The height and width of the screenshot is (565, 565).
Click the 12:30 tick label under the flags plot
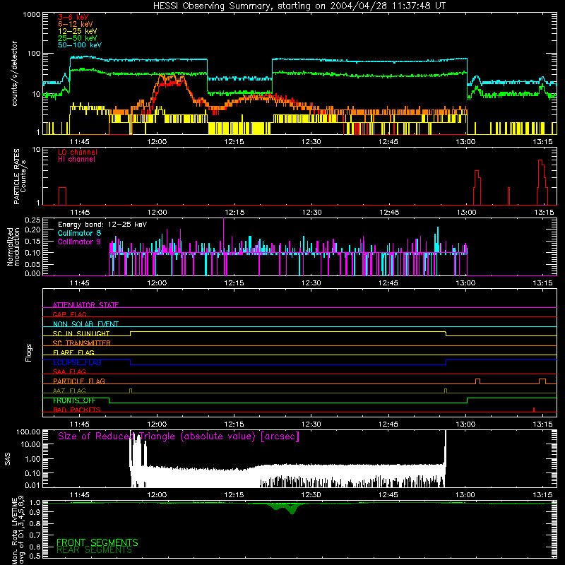[x=311, y=424]
